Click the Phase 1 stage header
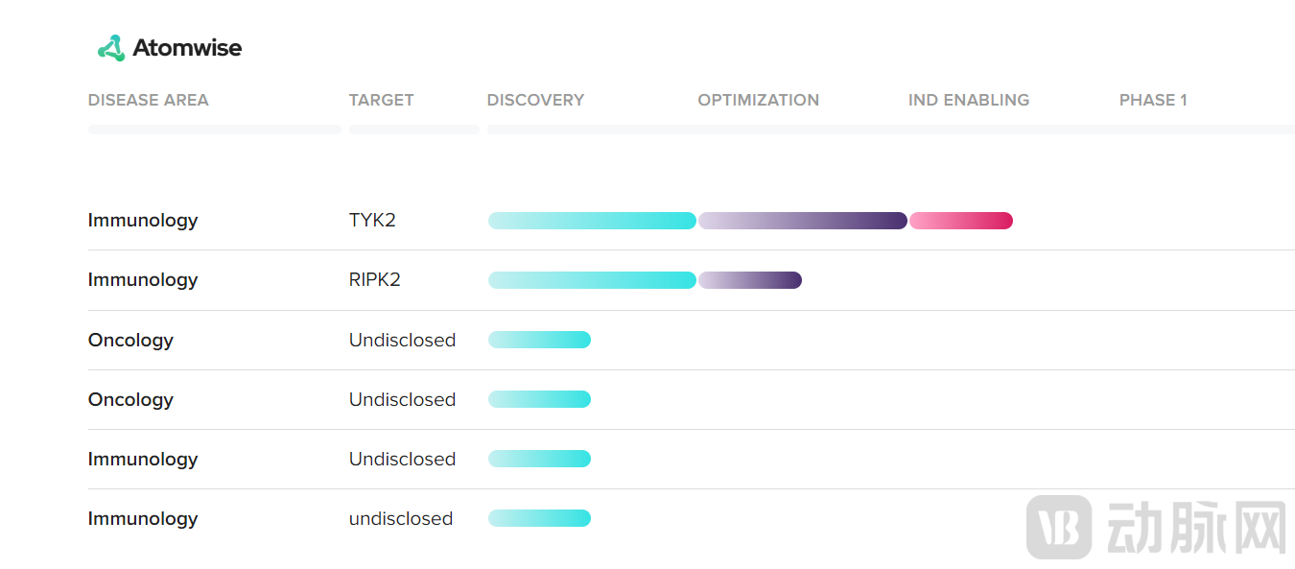Viewport: 1295px width, 569px height. click(1152, 100)
